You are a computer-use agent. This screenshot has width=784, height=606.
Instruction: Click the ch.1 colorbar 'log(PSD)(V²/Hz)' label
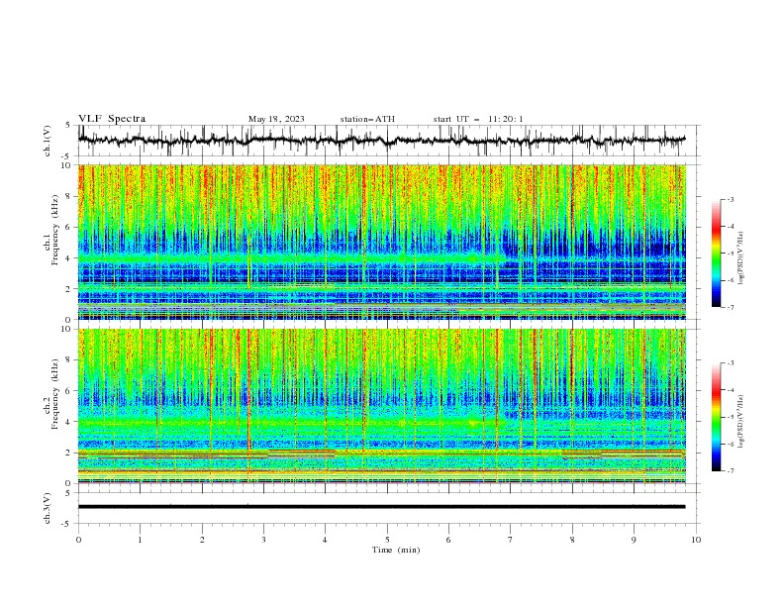(x=740, y=257)
